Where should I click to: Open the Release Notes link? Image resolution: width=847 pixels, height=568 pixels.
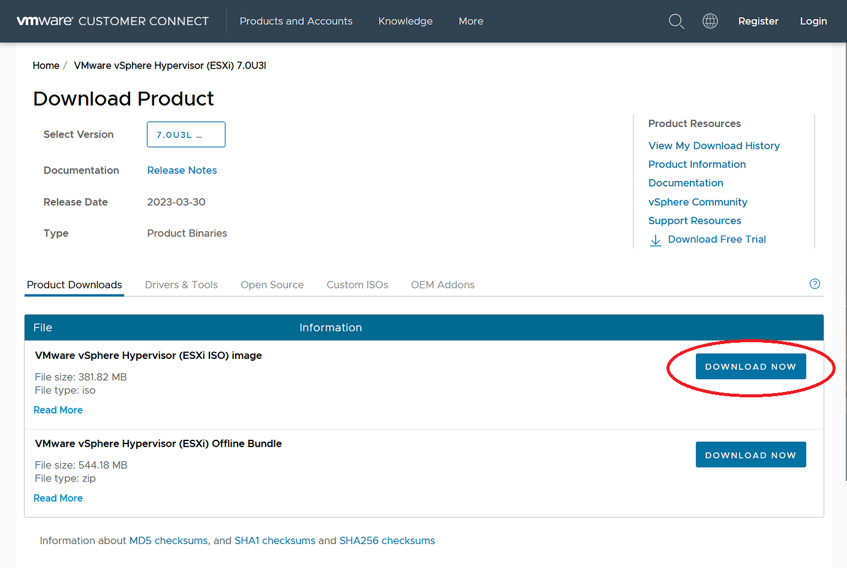tap(182, 171)
